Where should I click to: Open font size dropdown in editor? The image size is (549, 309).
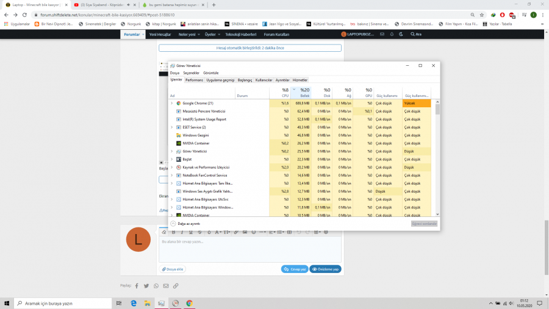[x=227, y=232]
